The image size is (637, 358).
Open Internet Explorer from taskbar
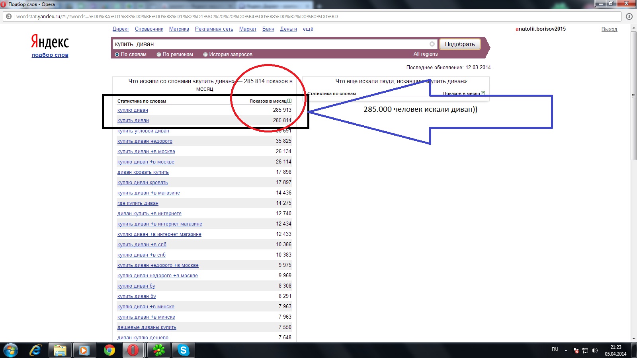(x=35, y=350)
